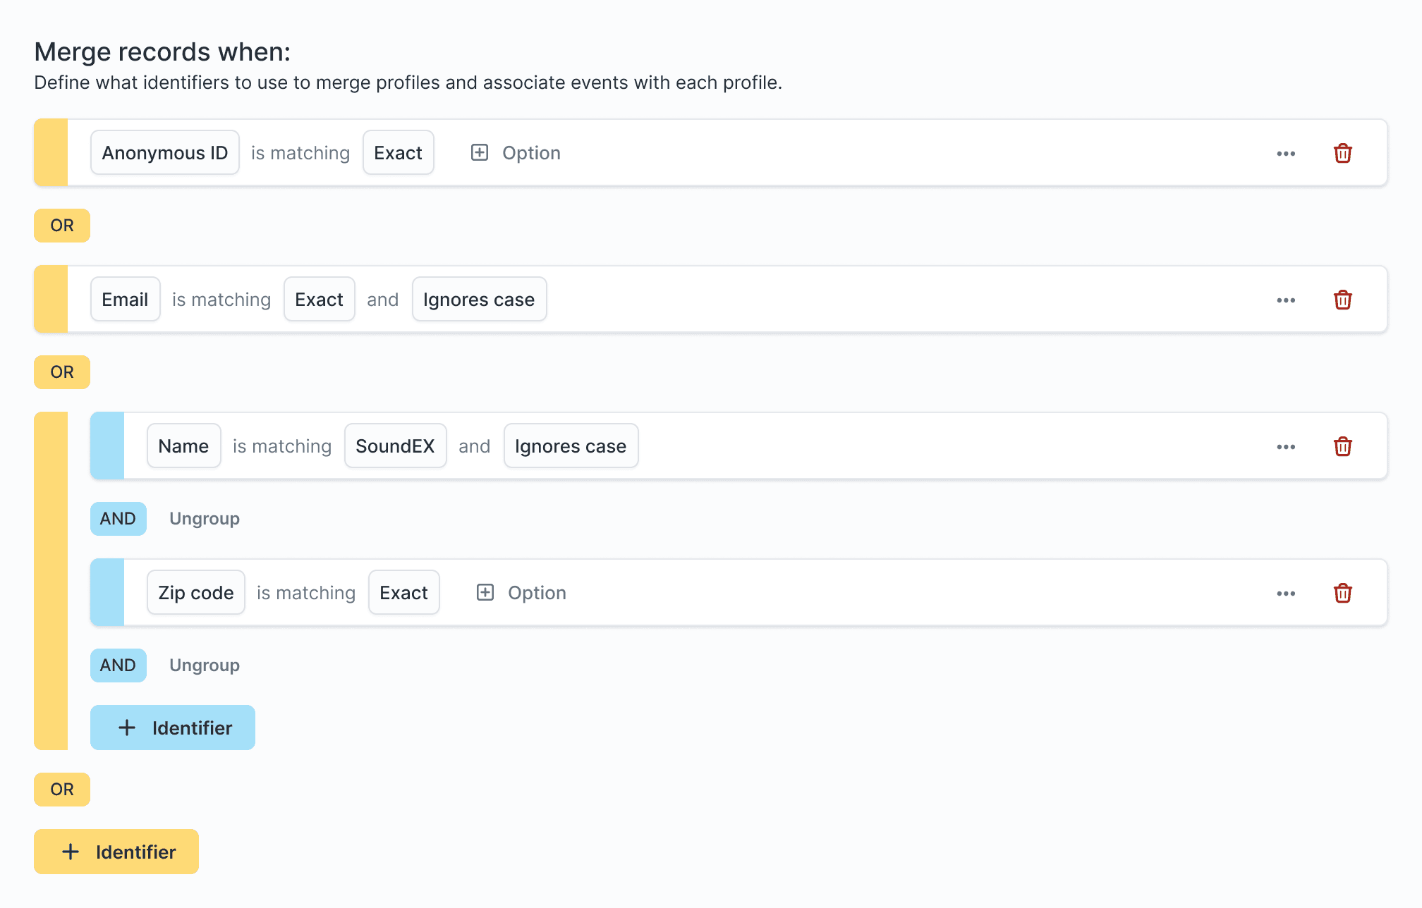Click the OR badge between Email and Name rules
1422x908 pixels.
(61, 372)
